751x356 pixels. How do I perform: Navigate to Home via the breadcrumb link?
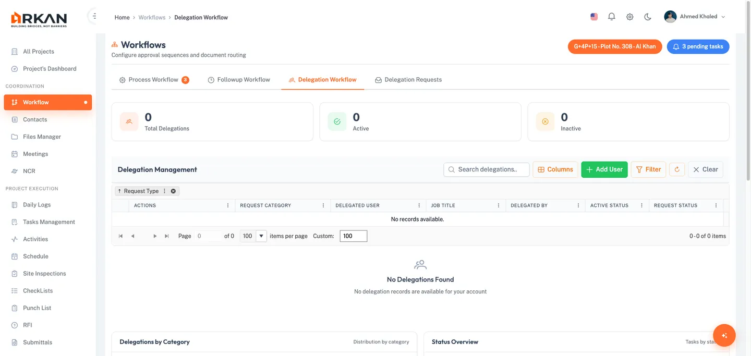tap(122, 17)
